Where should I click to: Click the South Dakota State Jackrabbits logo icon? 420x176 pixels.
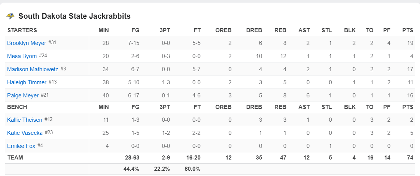coord(10,16)
